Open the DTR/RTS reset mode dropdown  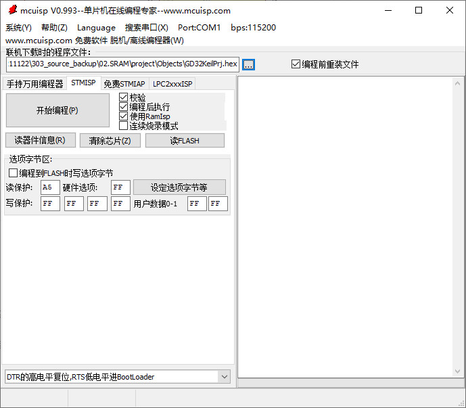pyautogui.click(x=225, y=377)
